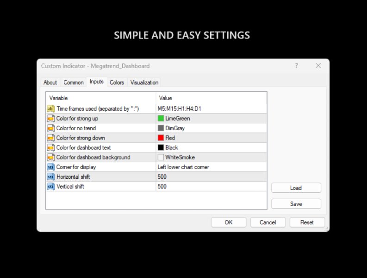Select the LimeGreen color swatch

pos(161,119)
